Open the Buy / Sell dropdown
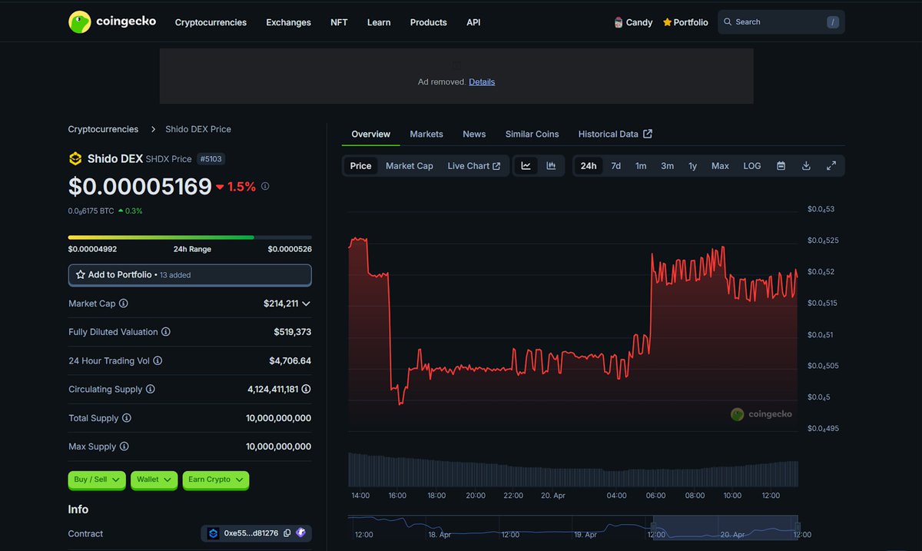 coord(98,480)
